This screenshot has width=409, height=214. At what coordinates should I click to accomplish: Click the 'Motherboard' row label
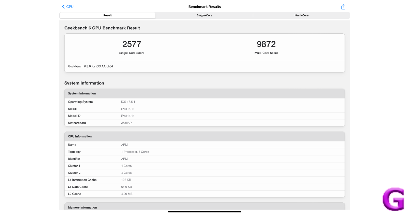pos(77,123)
